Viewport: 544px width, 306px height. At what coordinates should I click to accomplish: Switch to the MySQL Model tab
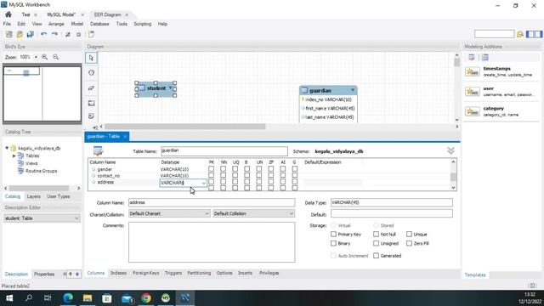coord(61,14)
